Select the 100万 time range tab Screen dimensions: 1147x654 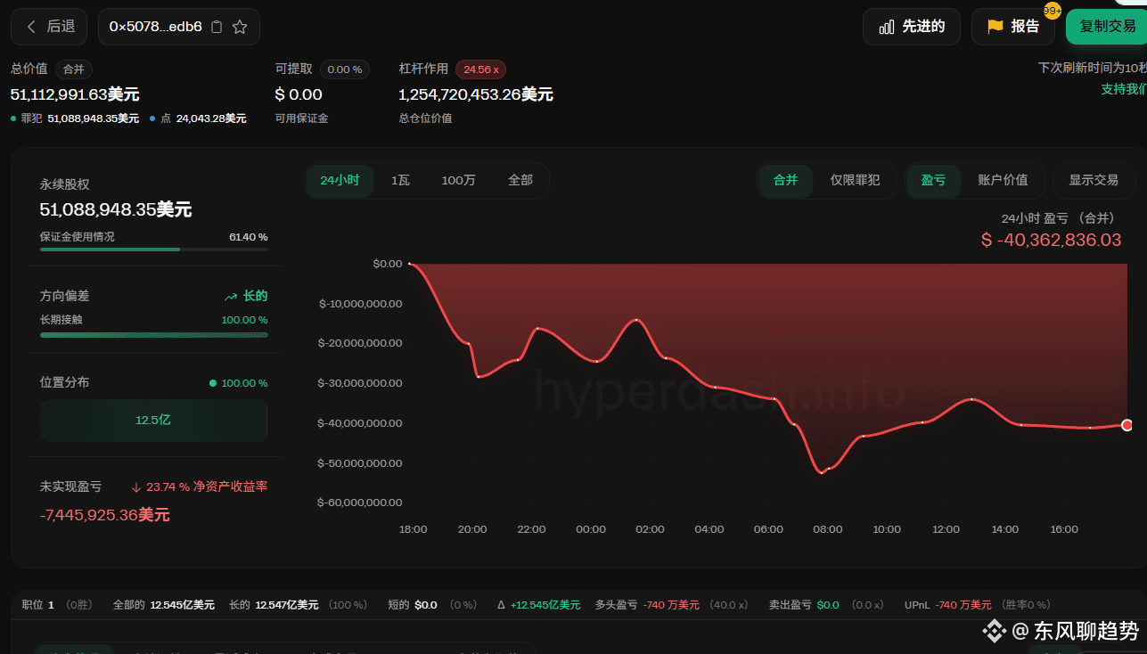coord(458,180)
